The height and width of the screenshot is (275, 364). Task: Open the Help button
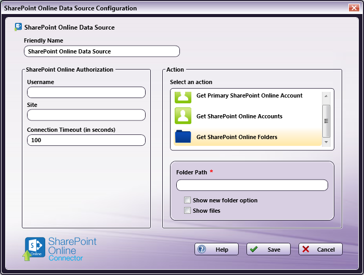tap(216, 249)
